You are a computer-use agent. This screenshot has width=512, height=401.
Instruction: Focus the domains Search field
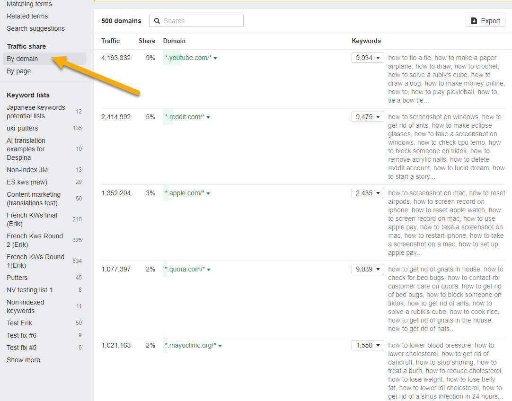click(196, 21)
